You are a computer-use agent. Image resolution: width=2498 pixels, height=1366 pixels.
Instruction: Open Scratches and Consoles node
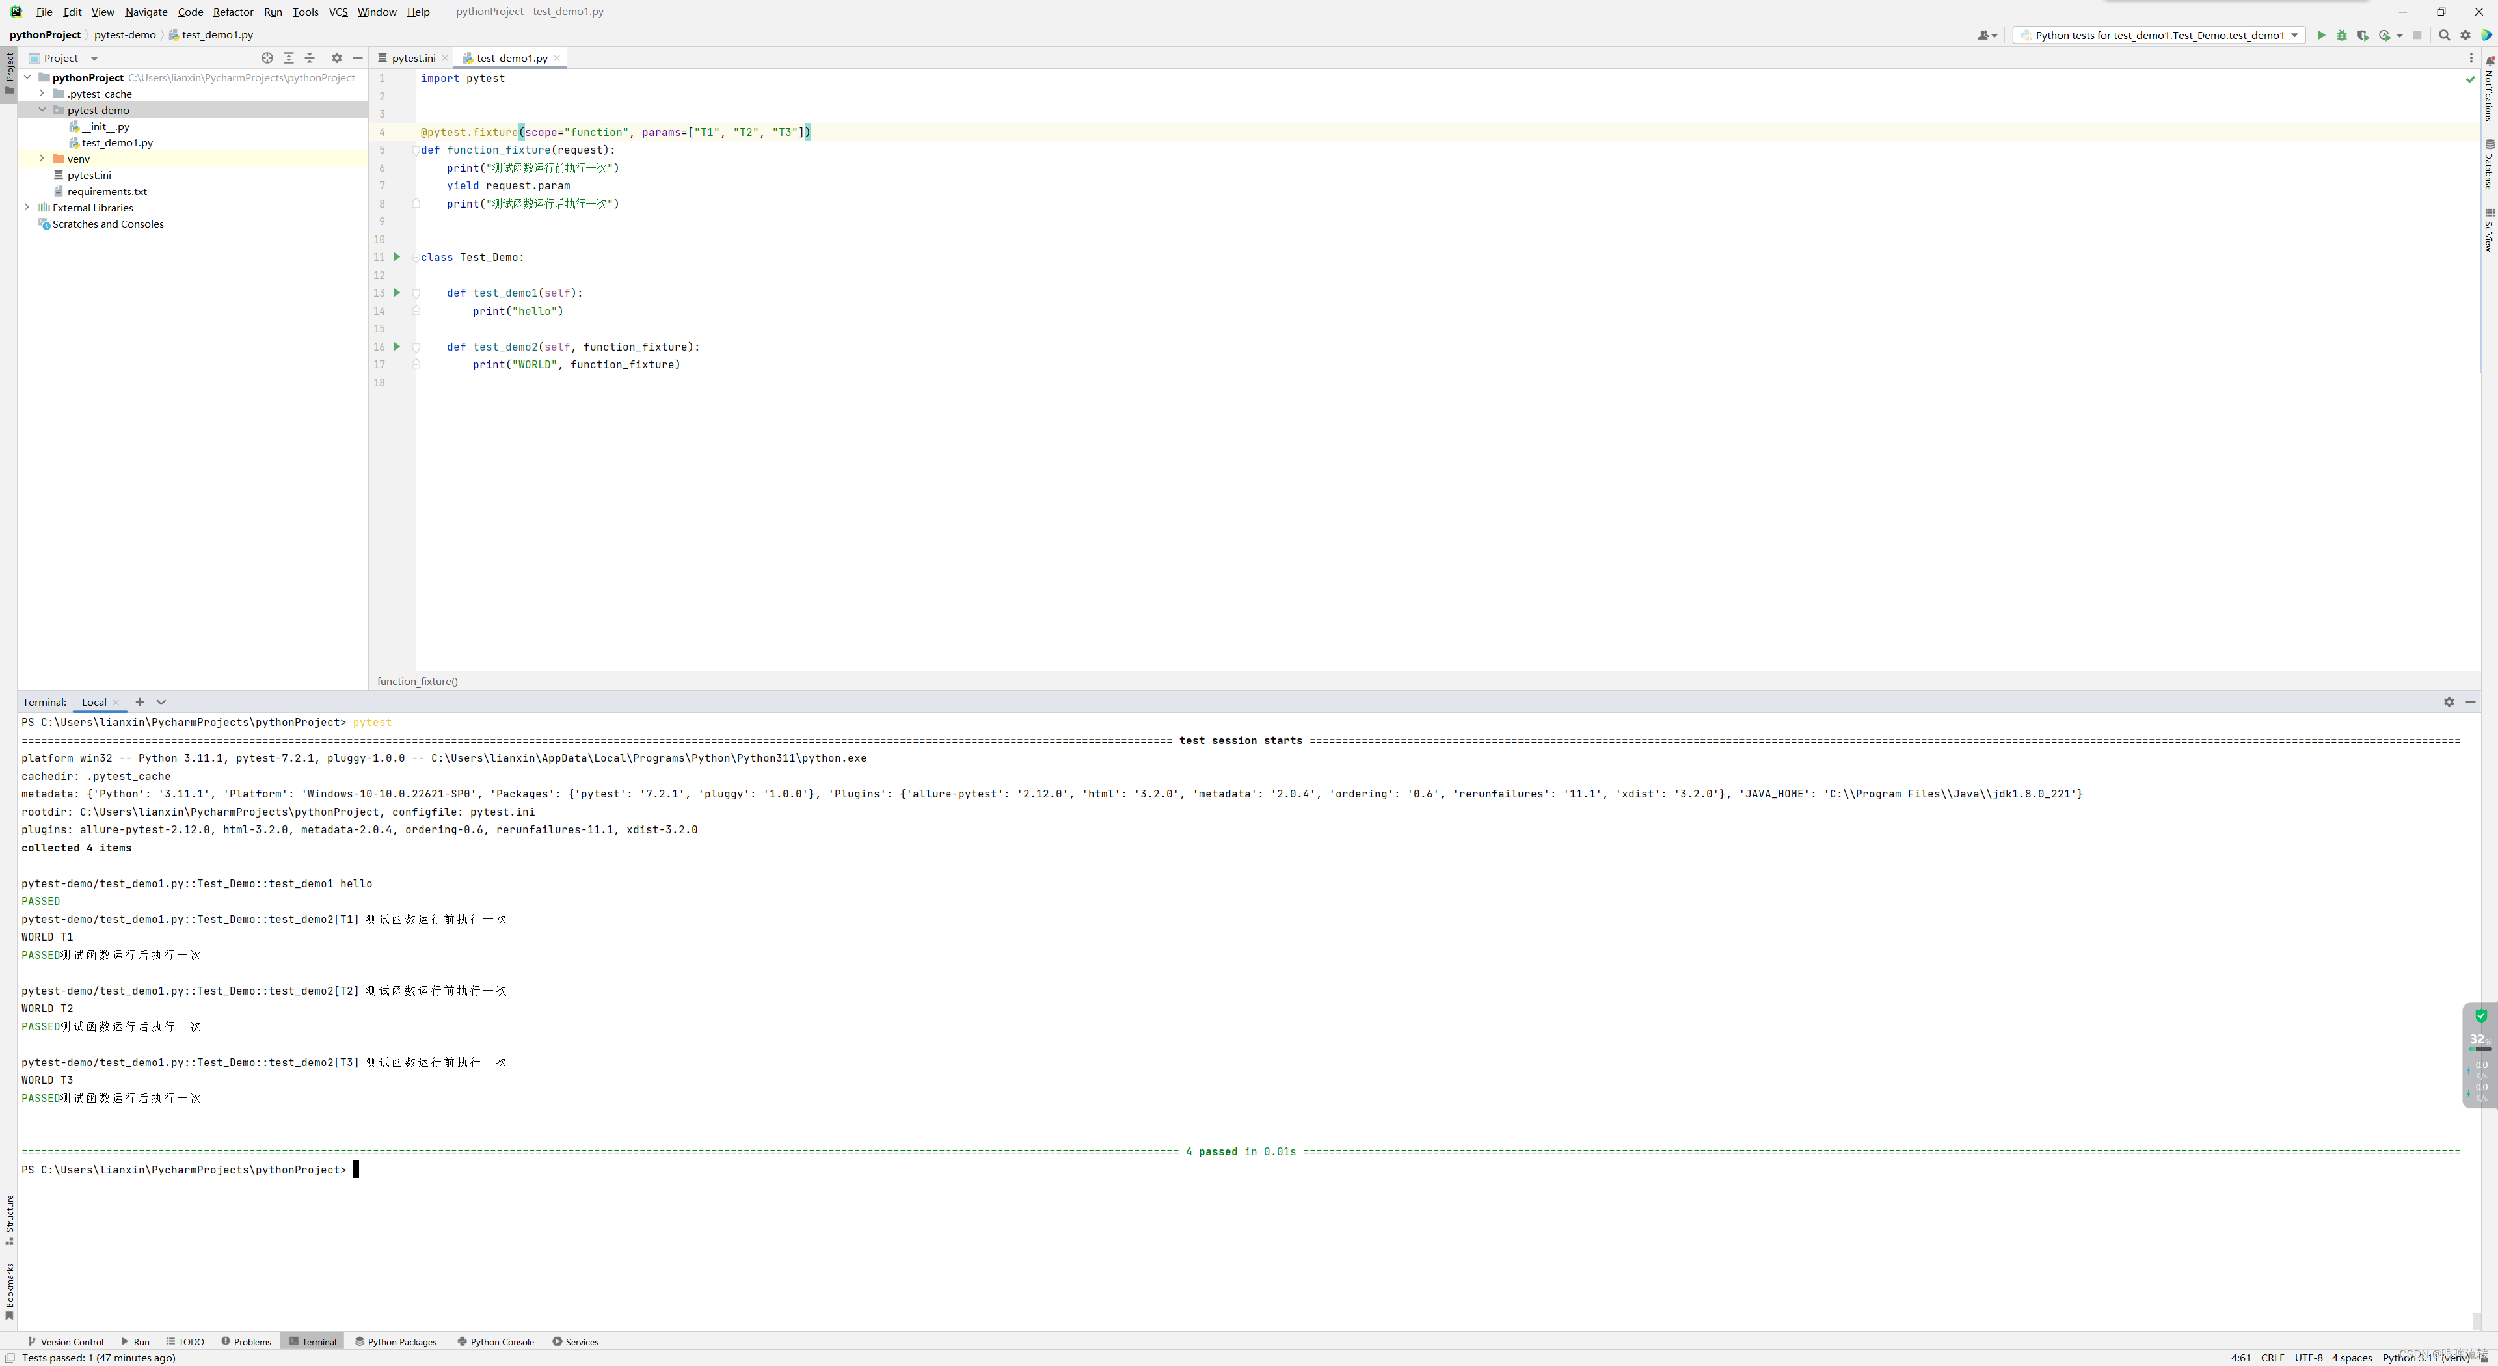click(101, 224)
